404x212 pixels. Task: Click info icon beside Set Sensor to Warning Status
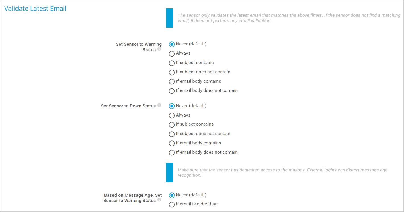(159, 49)
